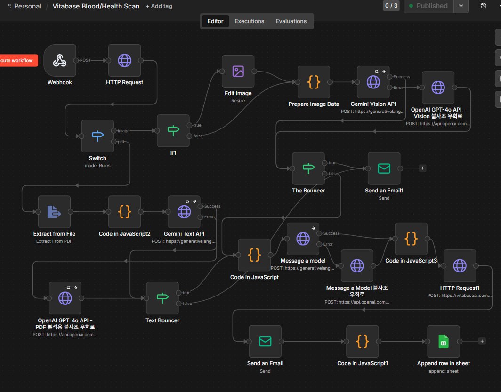
Task: Add node after Send an Email1
Action: 422,168
